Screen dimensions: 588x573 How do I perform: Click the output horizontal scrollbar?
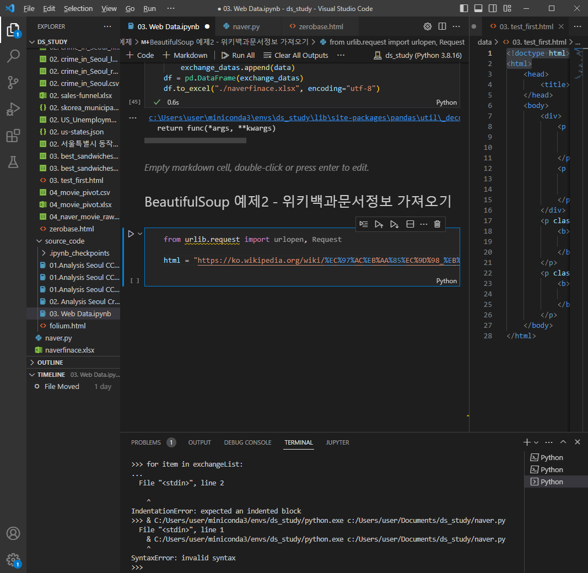(195, 140)
